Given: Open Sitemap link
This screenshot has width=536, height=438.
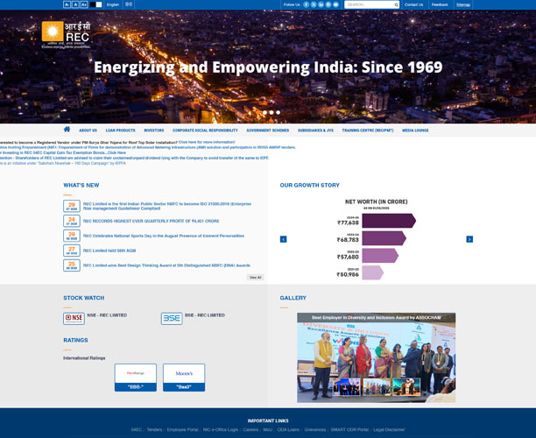Looking at the screenshot, I should (463, 4).
